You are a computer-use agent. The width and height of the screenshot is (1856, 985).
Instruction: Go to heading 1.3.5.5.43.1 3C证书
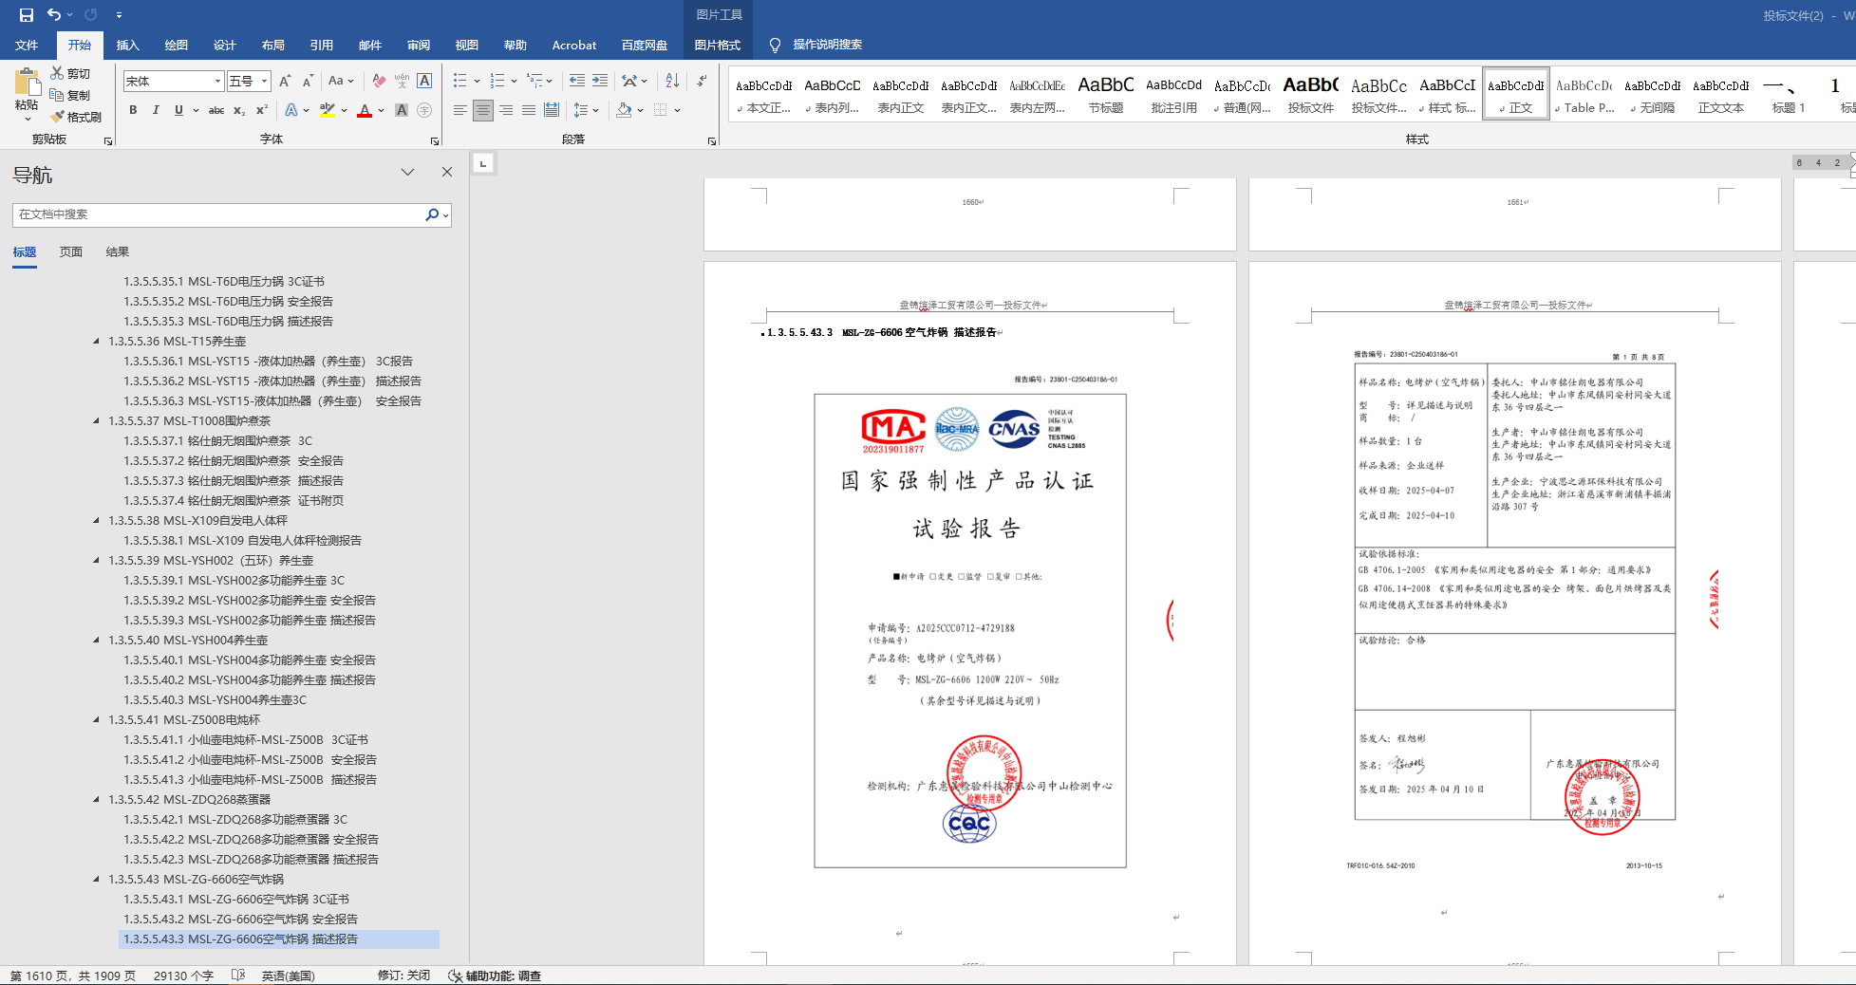(235, 899)
